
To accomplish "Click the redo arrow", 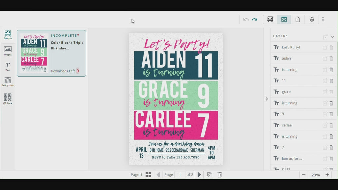I will [254, 20].
